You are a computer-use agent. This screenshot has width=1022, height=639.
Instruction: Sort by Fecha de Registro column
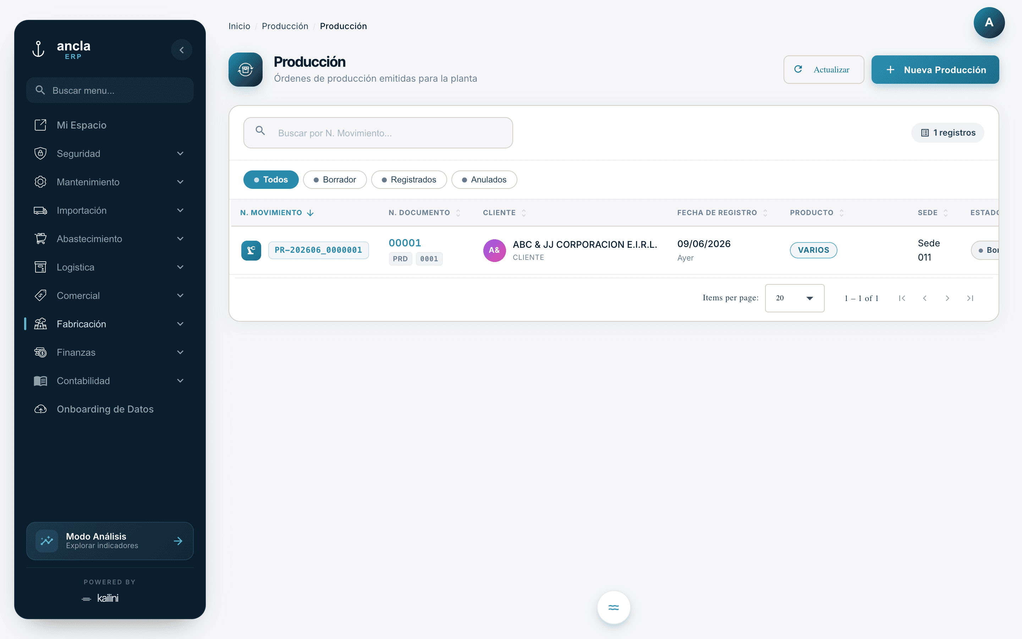pos(722,213)
